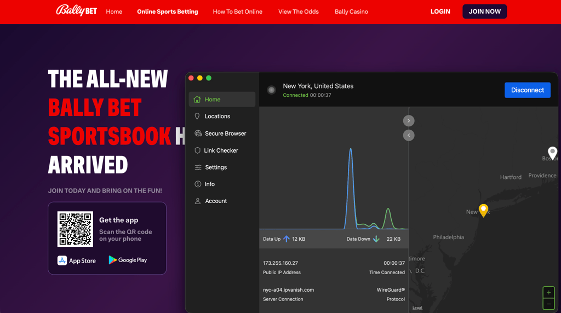The image size is (561, 313).
Task: Zoom out the map with minus button
Action: tap(548, 304)
